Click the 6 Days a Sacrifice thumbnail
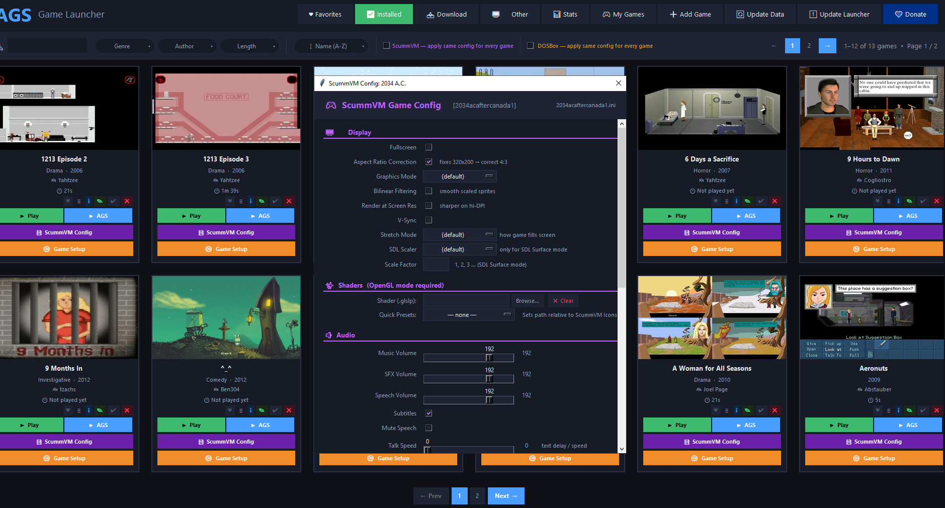 coord(712,108)
